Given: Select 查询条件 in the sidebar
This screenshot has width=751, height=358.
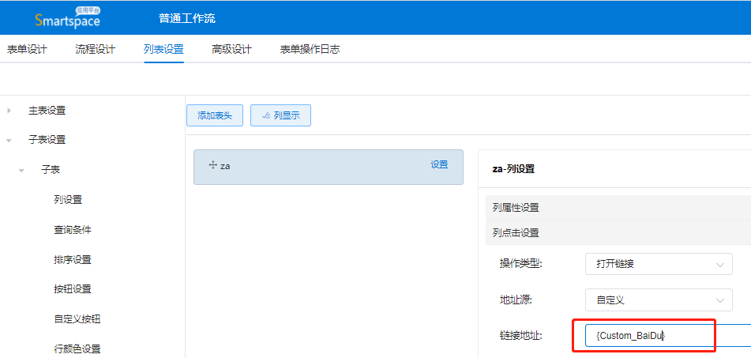Looking at the screenshot, I should click(x=73, y=230).
